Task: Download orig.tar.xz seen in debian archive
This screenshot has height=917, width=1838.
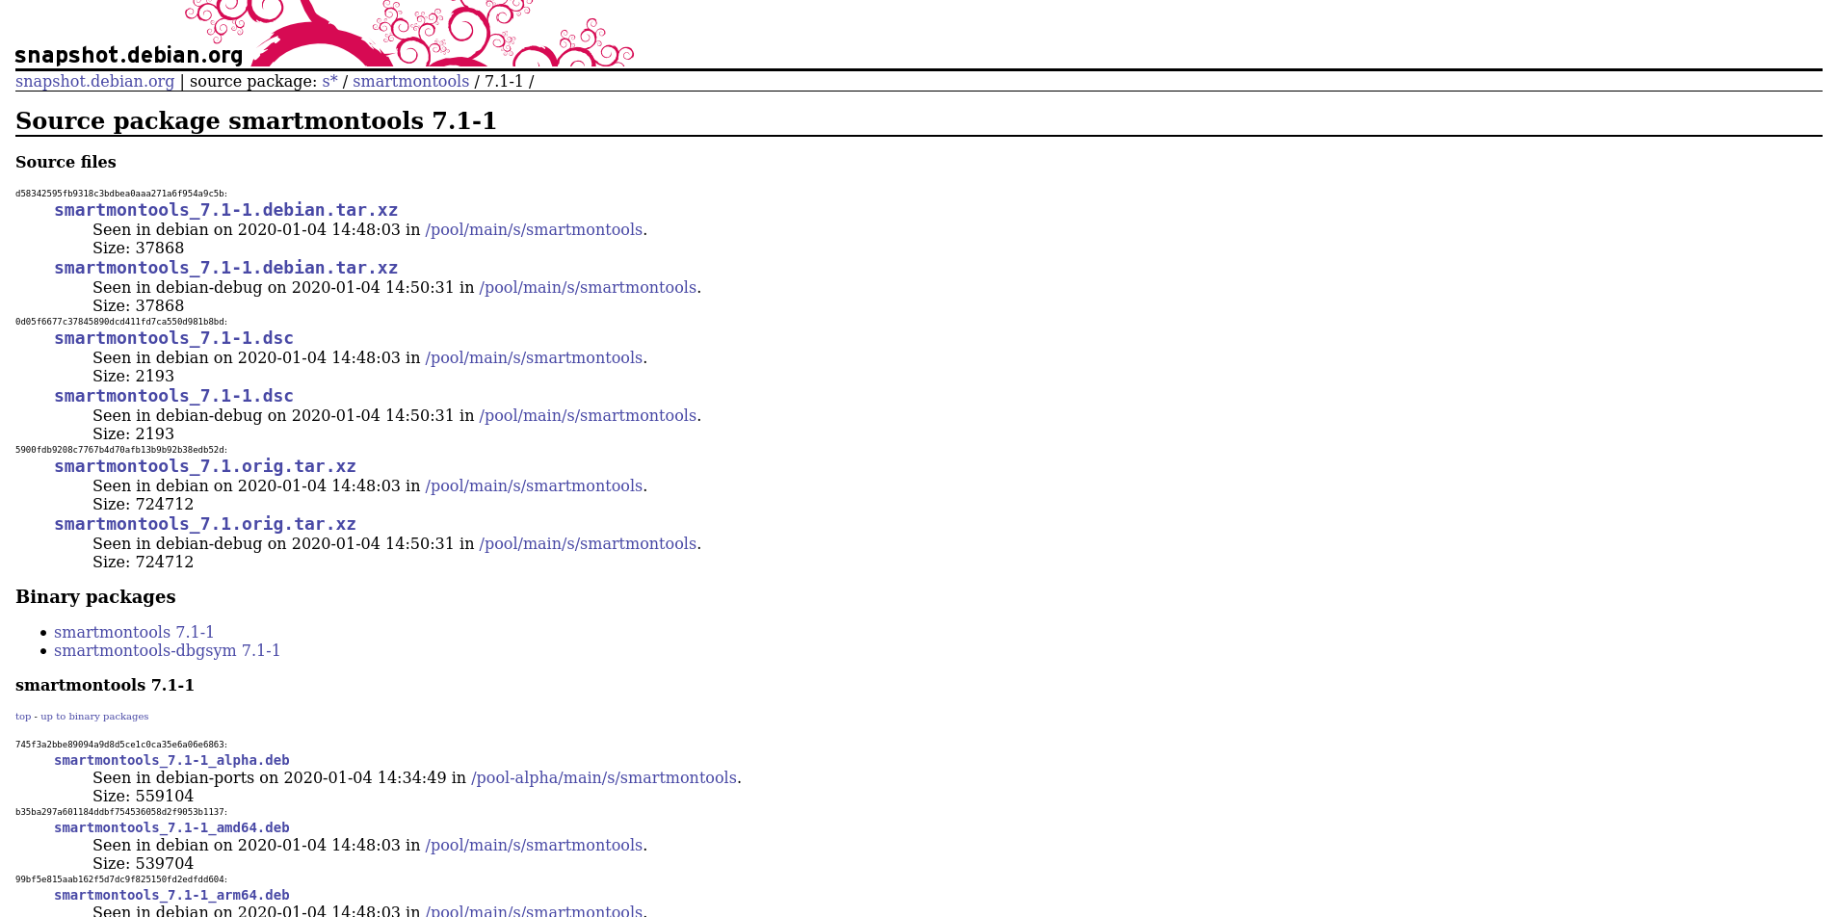Action: [205, 466]
